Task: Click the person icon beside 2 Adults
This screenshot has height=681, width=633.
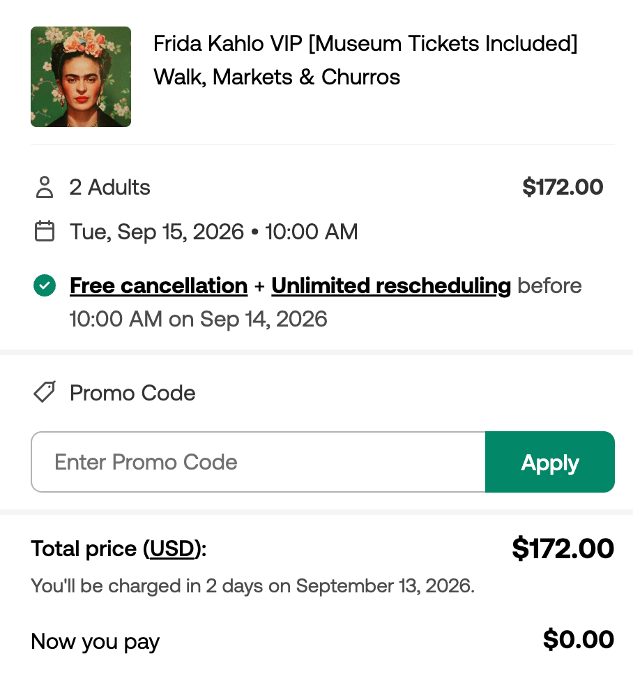Action: 44,187
